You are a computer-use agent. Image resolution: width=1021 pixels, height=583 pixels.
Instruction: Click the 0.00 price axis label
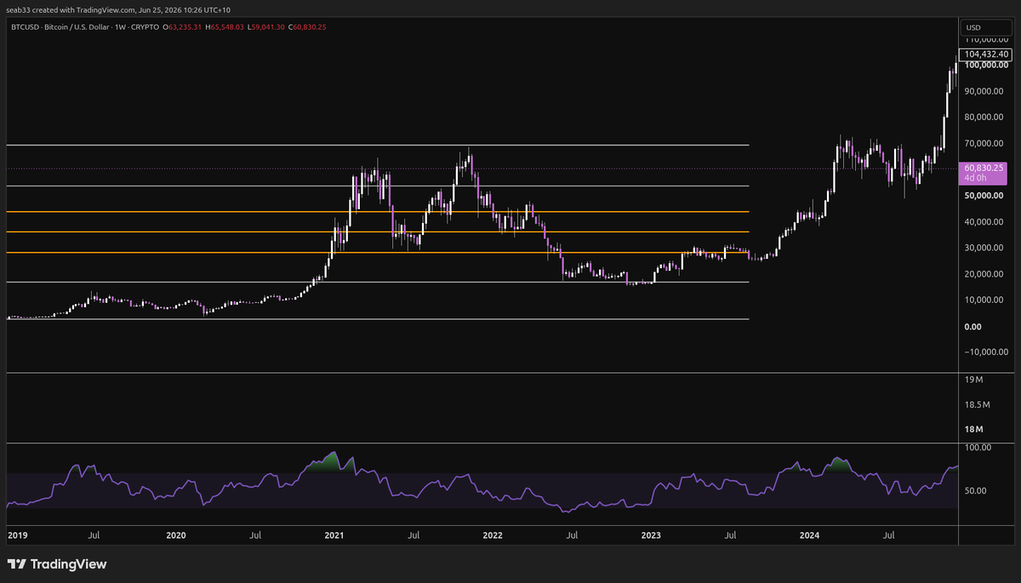pyautogui.click(x=973, y=327)
